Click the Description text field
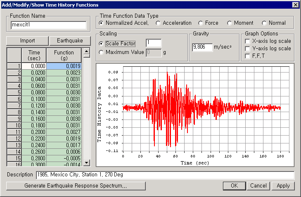 coord(165,175)
